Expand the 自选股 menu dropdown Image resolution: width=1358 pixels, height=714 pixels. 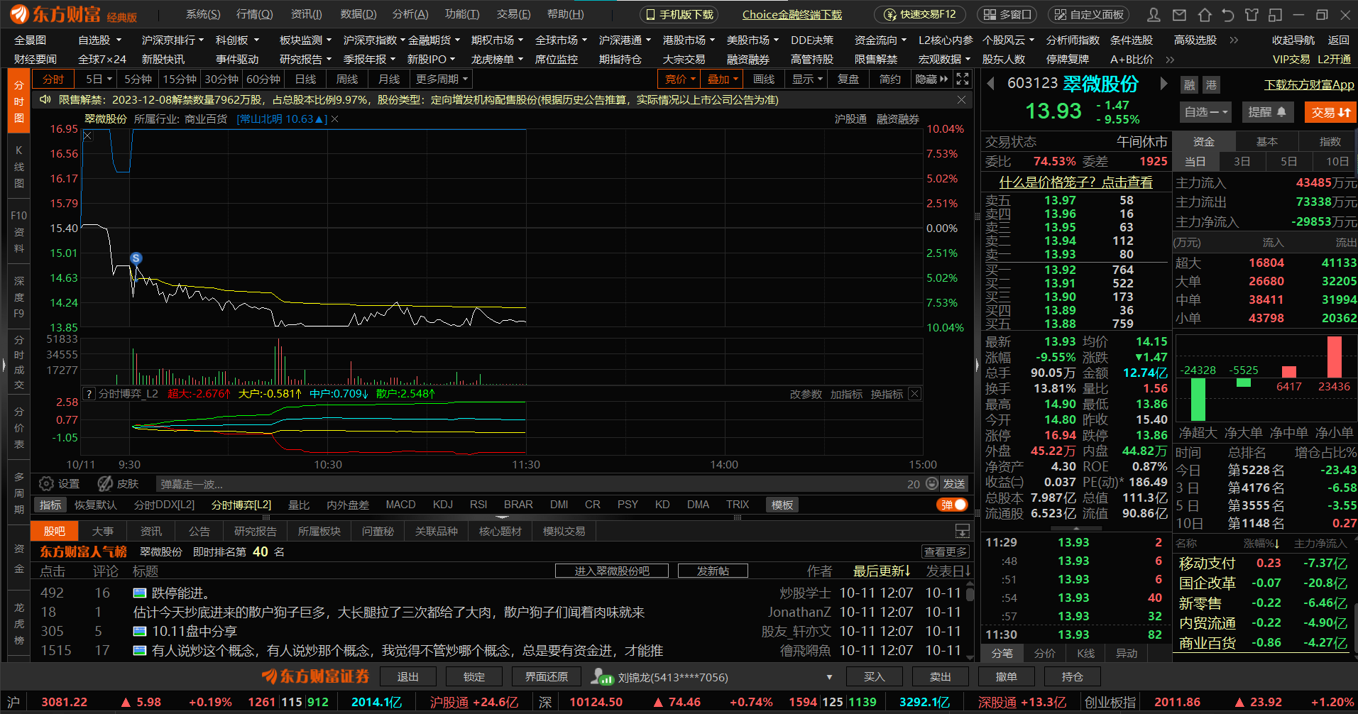tap(119, 40)
